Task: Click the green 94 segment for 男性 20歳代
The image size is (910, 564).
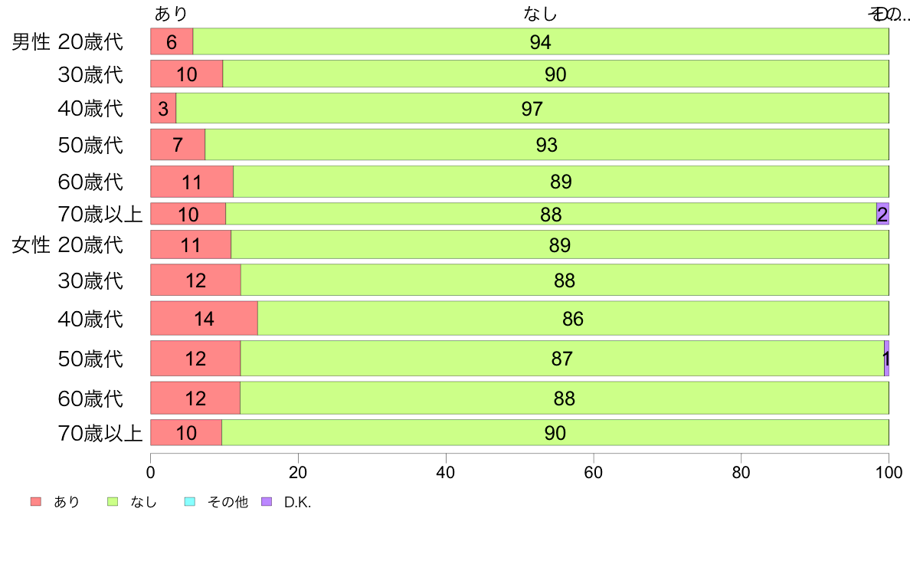Action: click(541, 41)
